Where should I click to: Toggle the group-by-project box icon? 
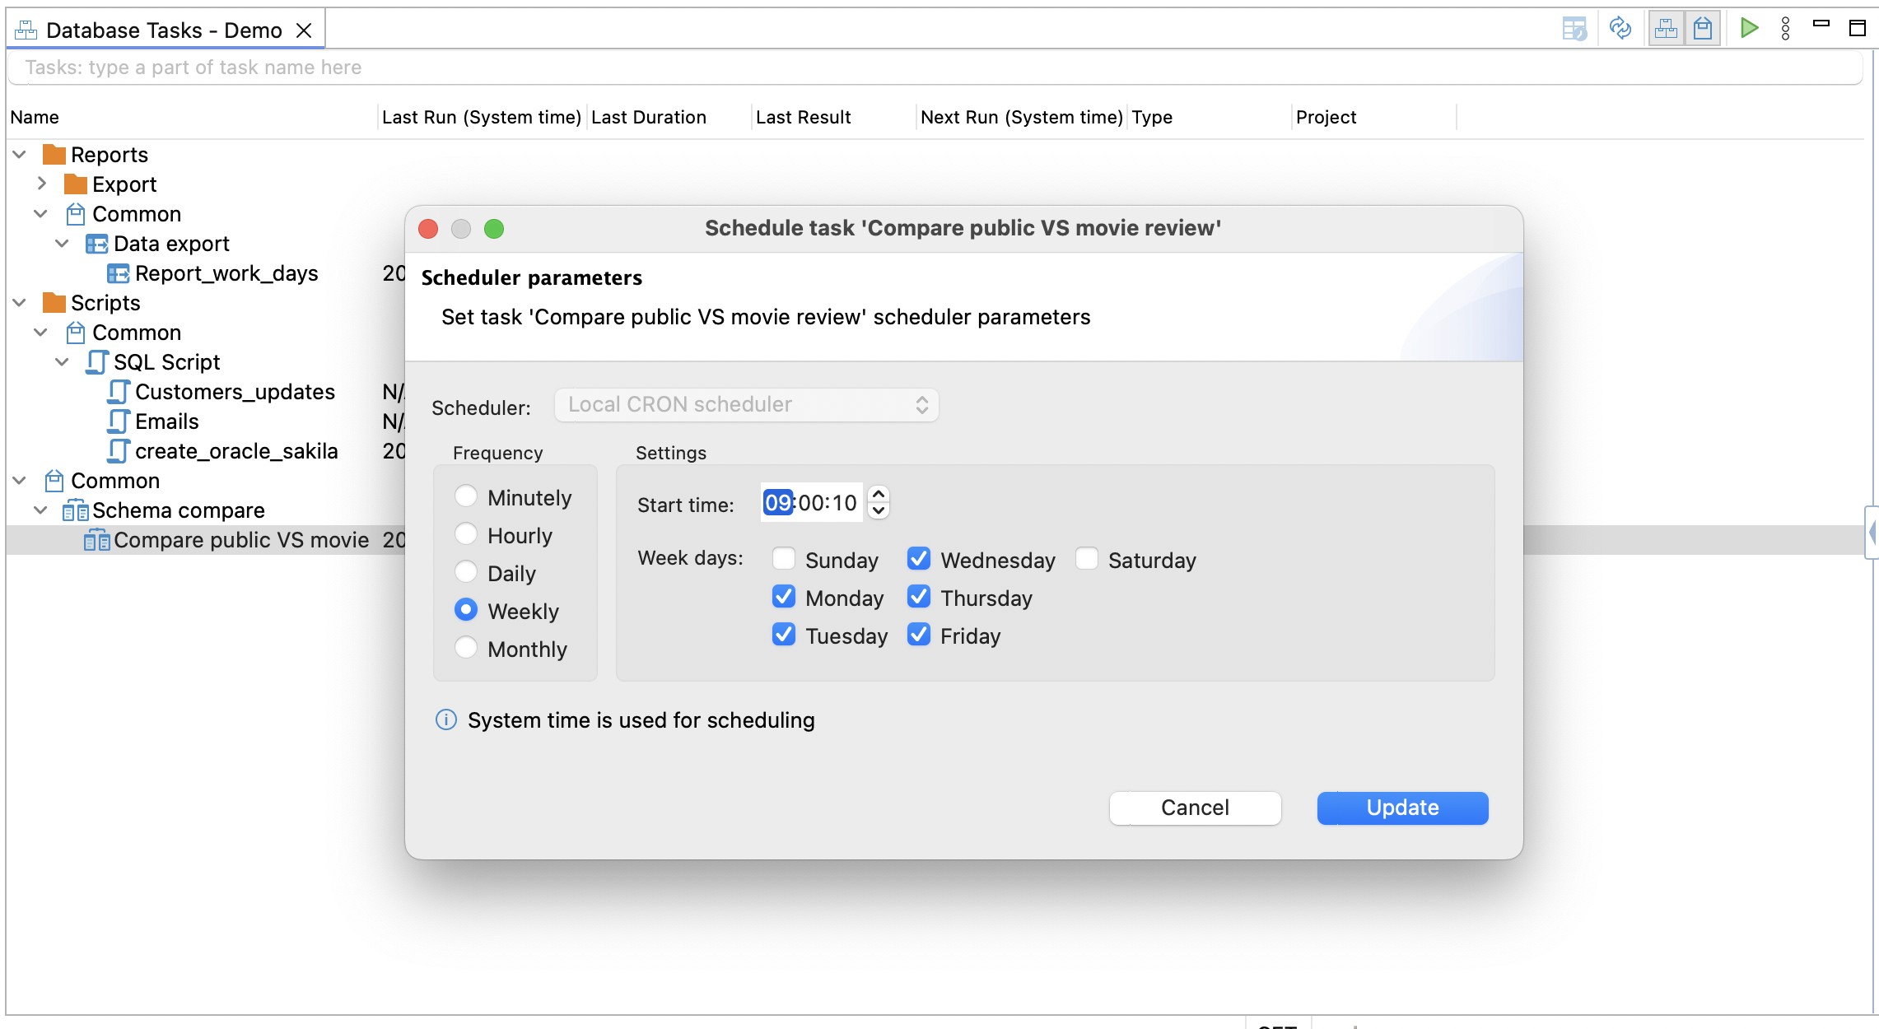(1702, 29)
